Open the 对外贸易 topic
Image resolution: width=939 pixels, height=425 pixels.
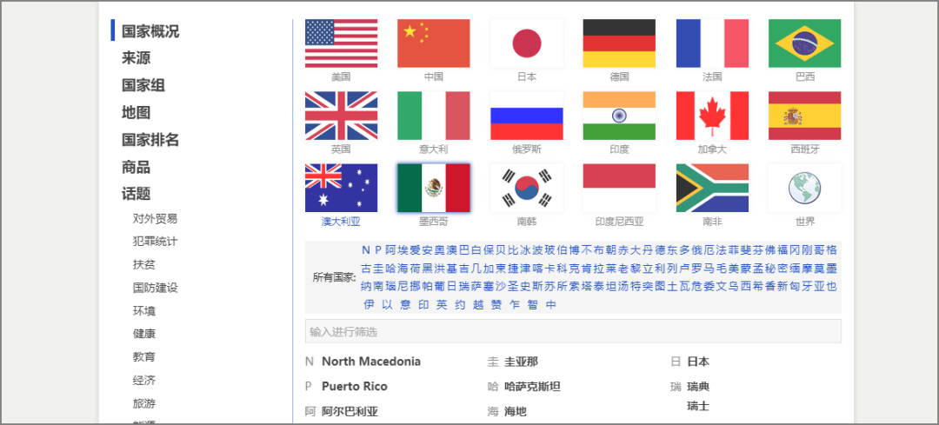[x=155, y=218]
